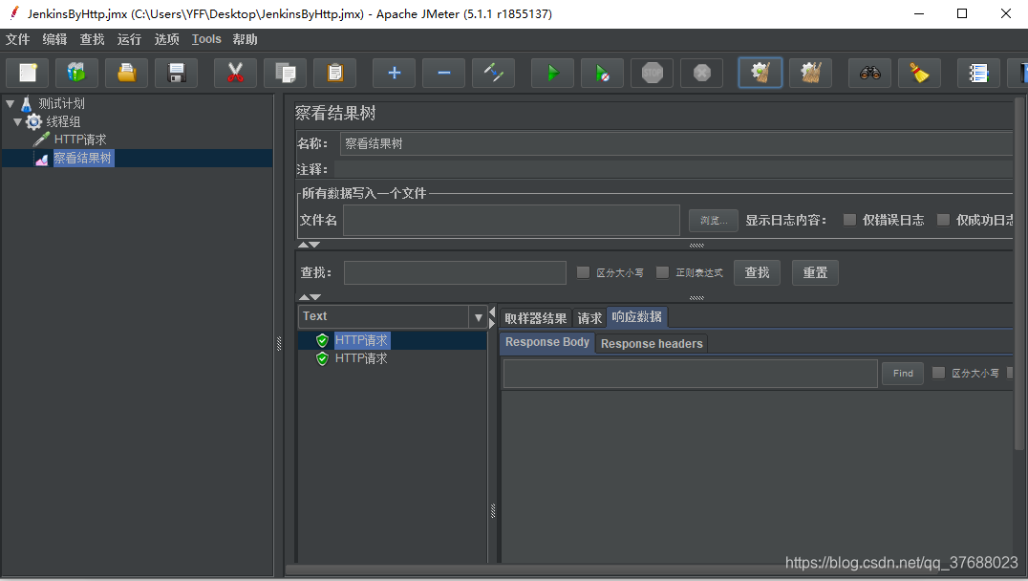Click the Stop test toolbar icon

653,73
